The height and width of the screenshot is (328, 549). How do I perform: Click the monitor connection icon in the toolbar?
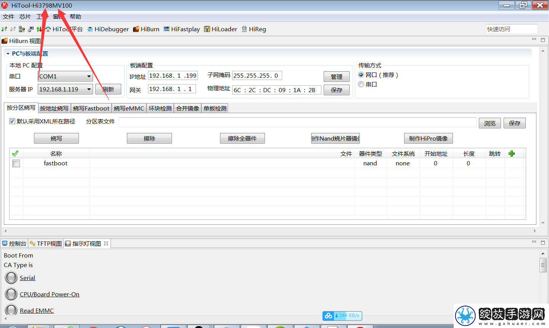[x=30, y=29]
